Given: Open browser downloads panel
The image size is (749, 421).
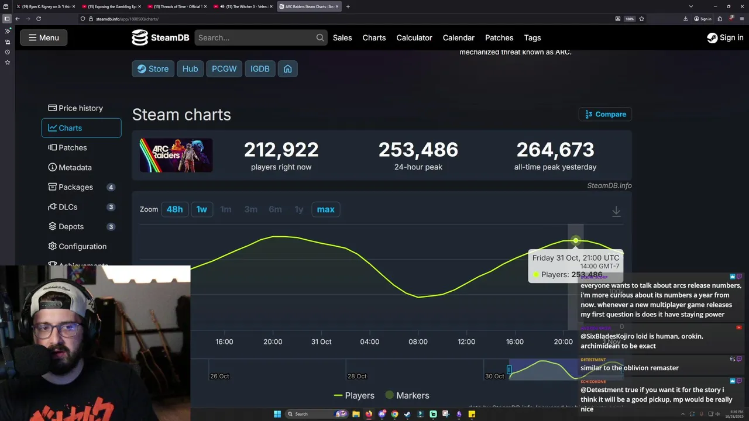Looking at the screenshot, I should 686,19.
